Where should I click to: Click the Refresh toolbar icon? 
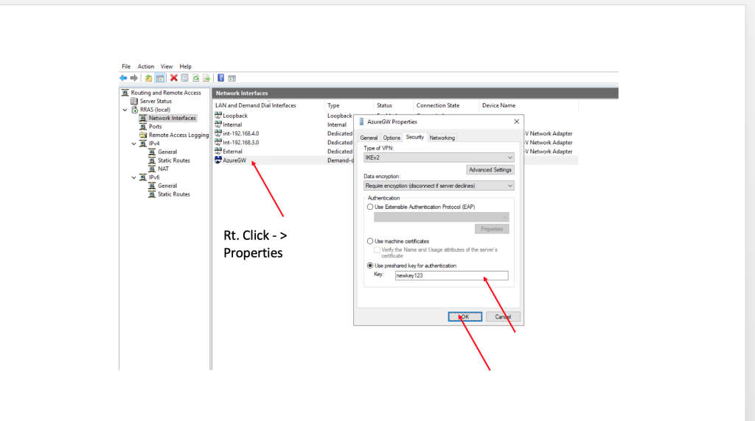pyautogui.click(x=196, y=78)
